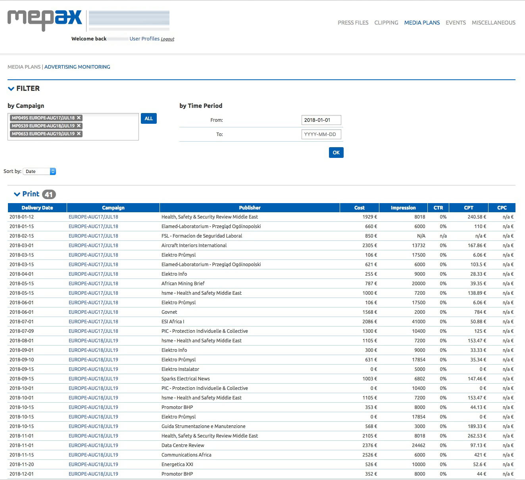Open User Profiles link

click(x=144, y=38)
